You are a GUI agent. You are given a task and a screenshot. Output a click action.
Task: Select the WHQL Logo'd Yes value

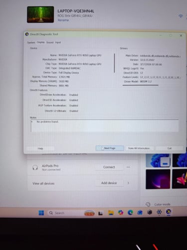pos(142,68)
